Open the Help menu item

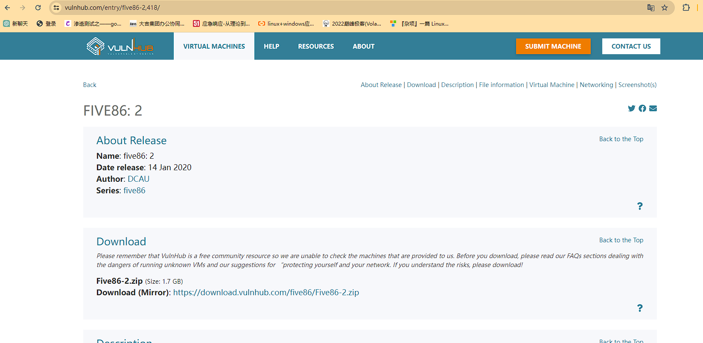(x=271, y=46)
